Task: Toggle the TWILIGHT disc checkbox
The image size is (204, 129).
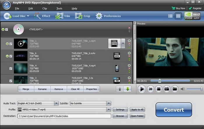Action: [x=7, y=29]
